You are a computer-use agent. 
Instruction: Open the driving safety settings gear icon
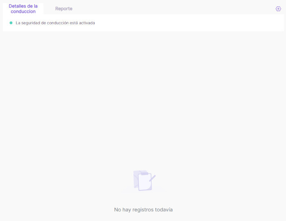(278, 9)
